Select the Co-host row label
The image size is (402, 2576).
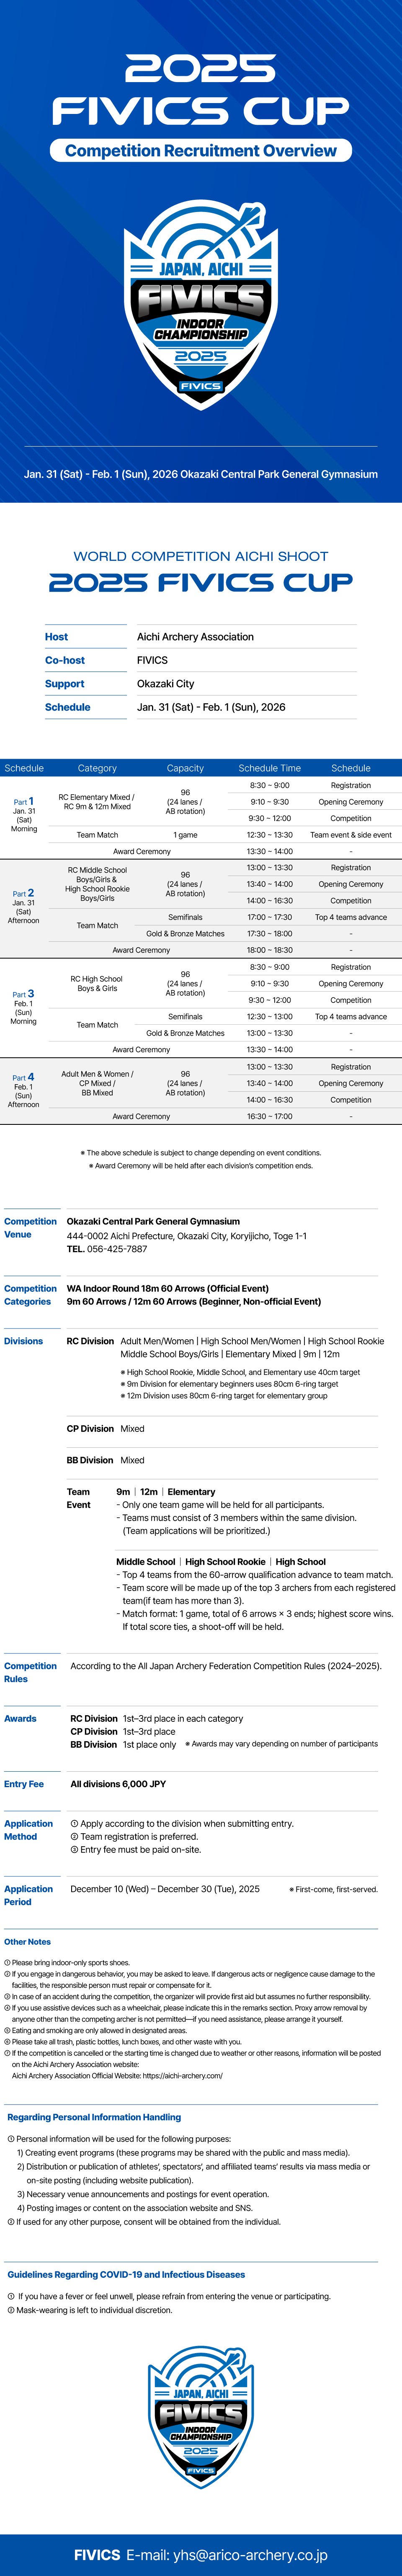pos(65,660)
